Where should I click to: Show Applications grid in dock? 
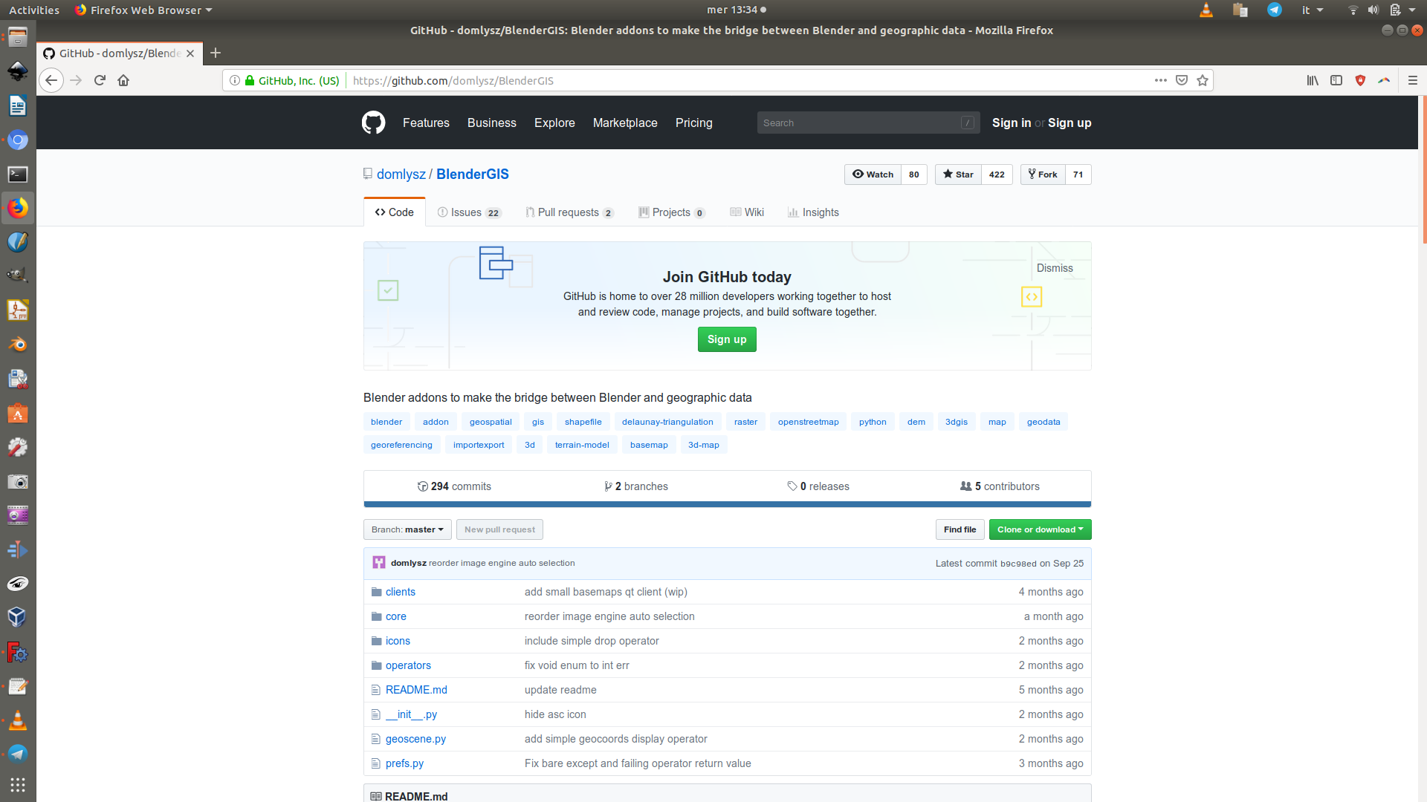pyautogui.click(x=18, y=785)
